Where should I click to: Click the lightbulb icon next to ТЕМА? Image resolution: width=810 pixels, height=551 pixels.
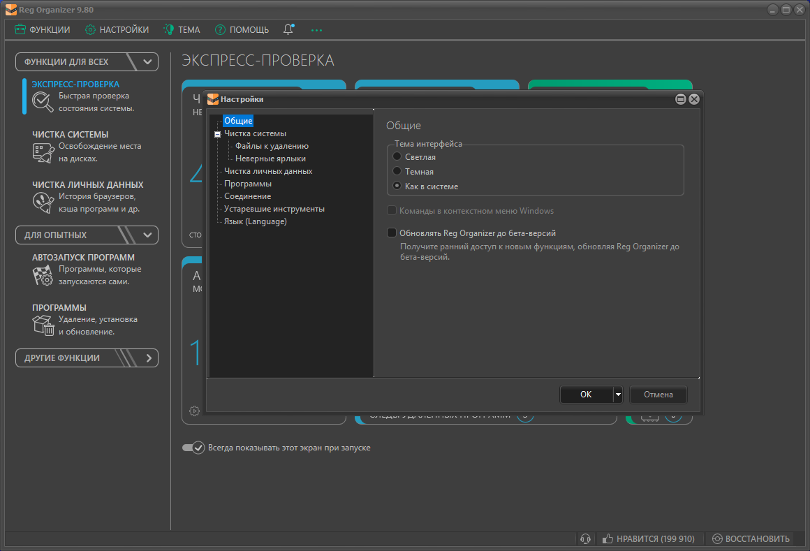(169, 29)
